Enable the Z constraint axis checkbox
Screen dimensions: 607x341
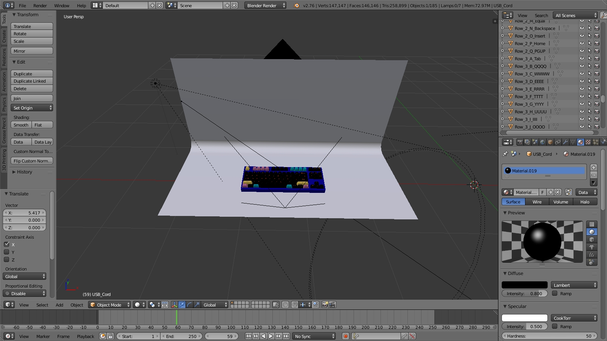(x=6, y=260)
